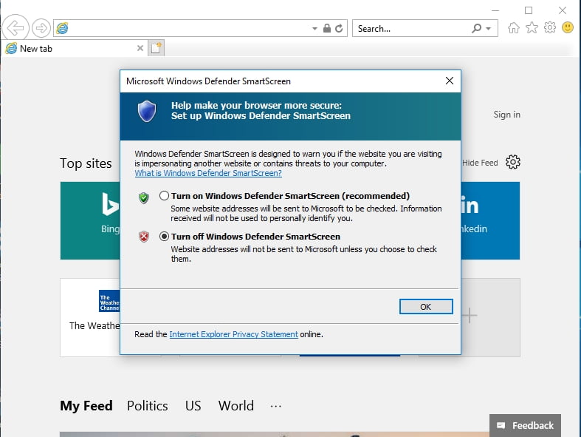Viewport: 581px width, 437px height.
Task: Click the magnifier search icon
Action: [477, 28]
